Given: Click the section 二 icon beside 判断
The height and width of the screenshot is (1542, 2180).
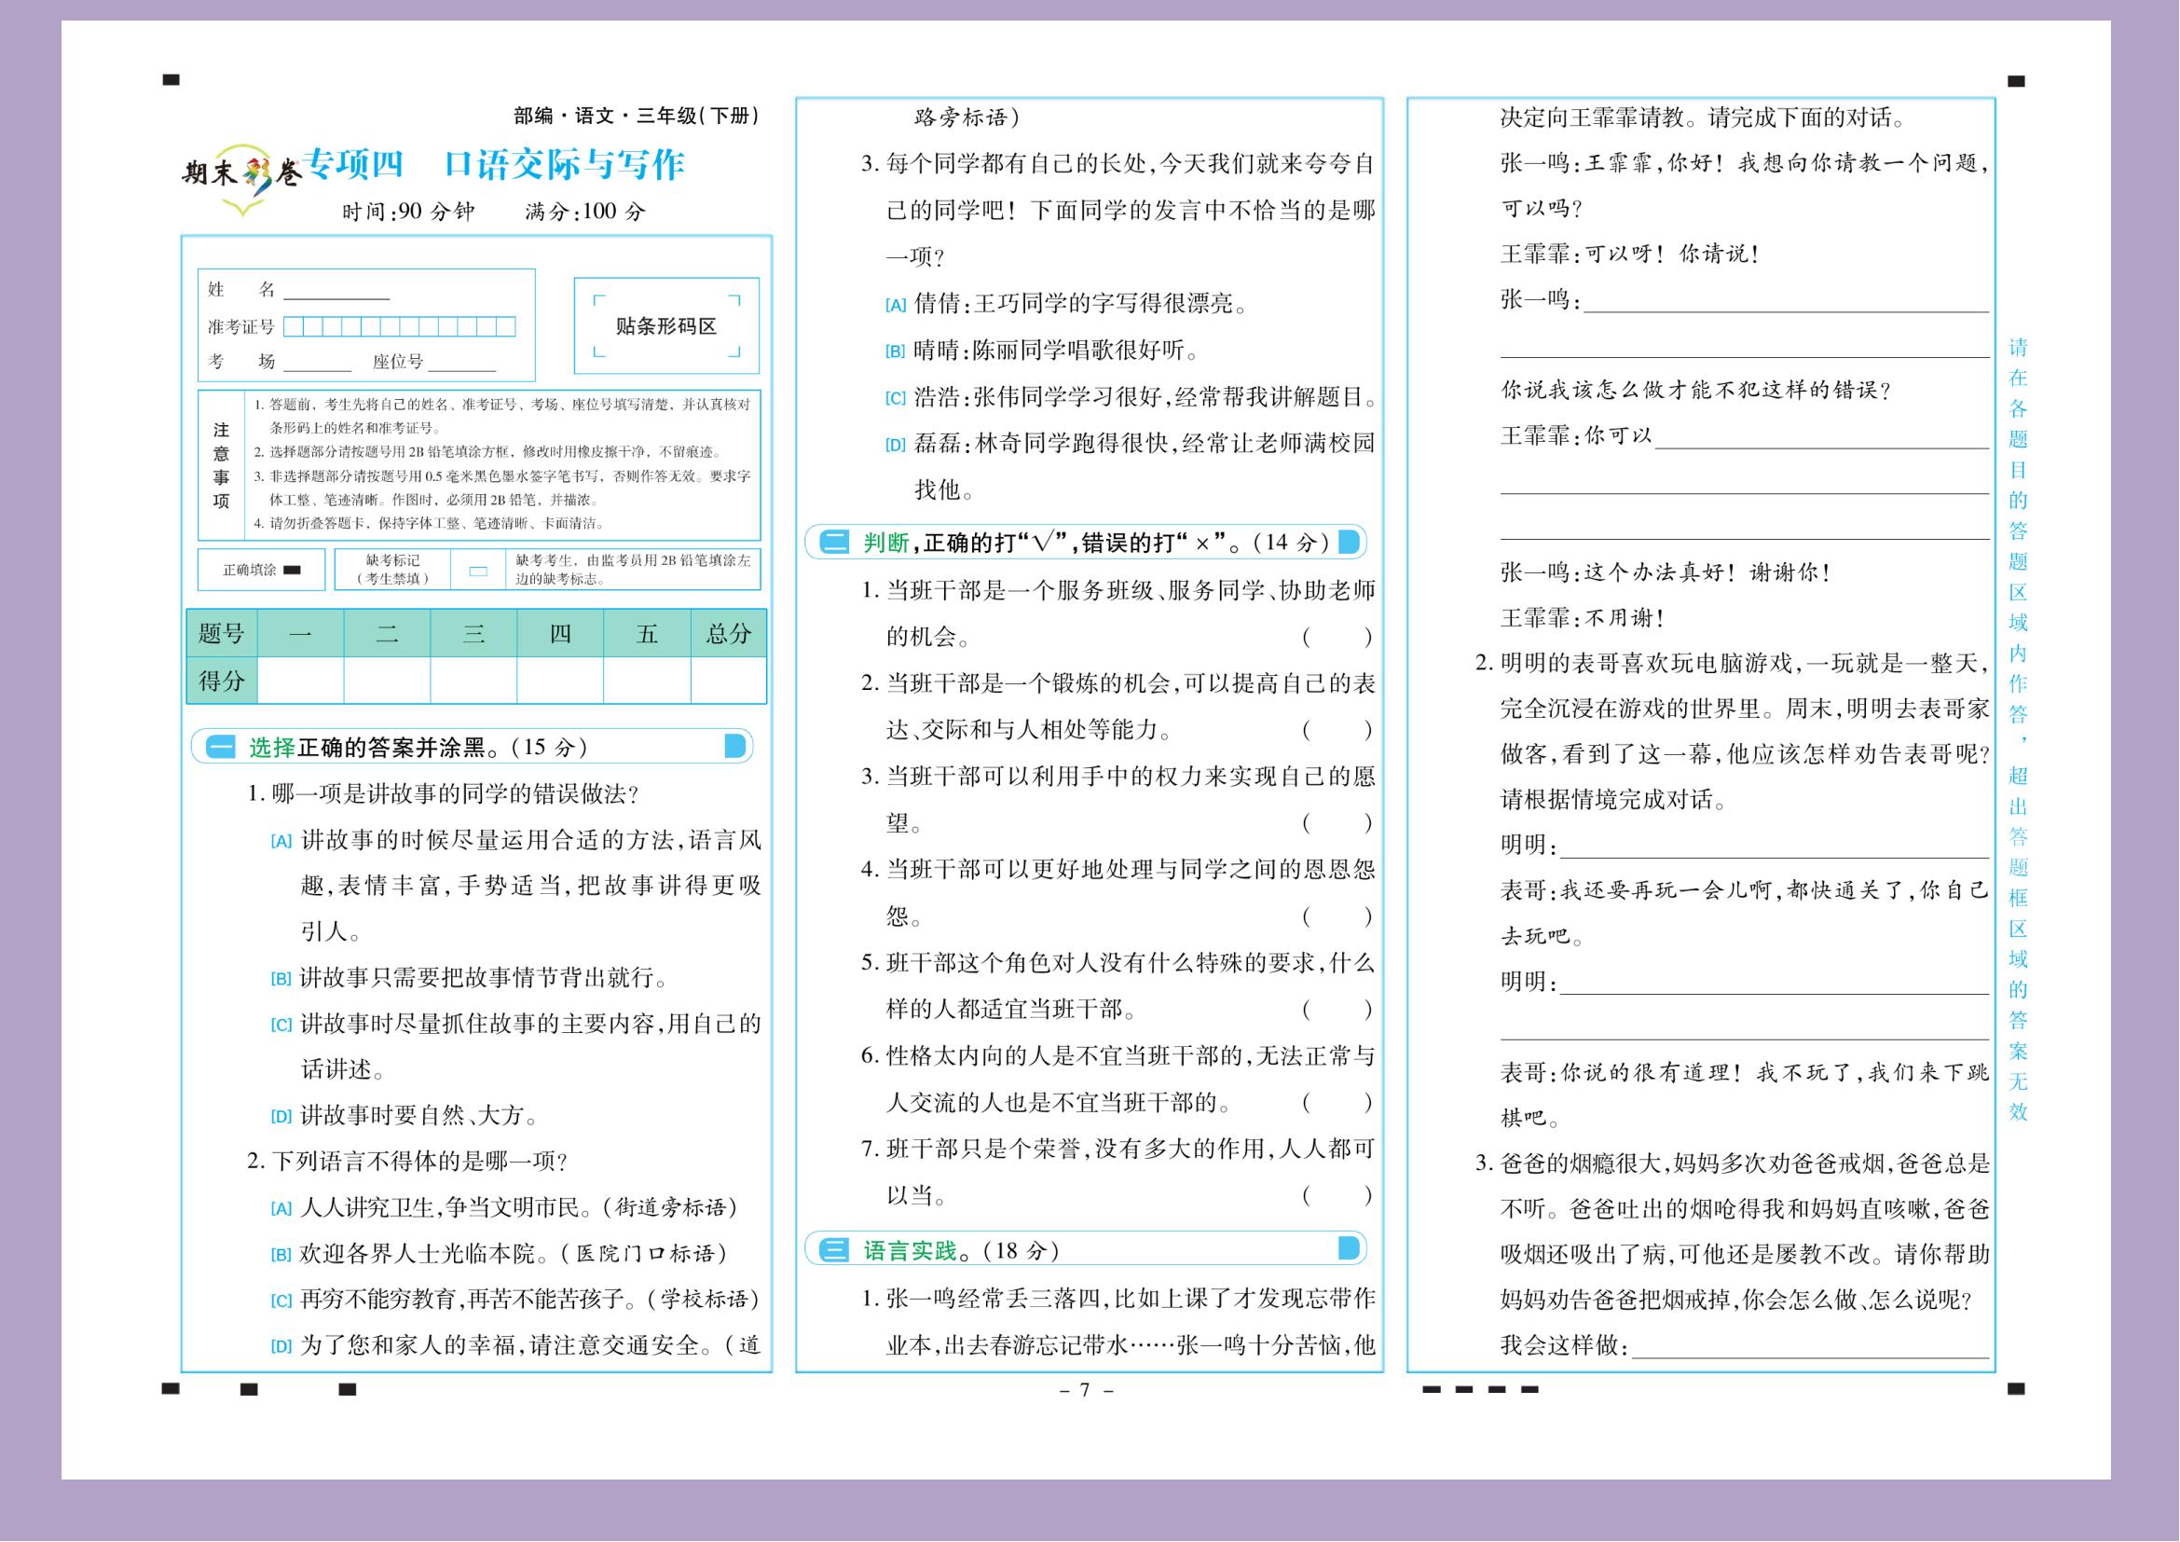Looking at the screenshot, I should pos(833,543).
